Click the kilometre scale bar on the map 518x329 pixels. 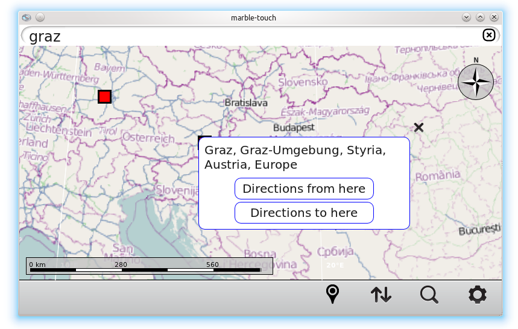pos(149,266)
